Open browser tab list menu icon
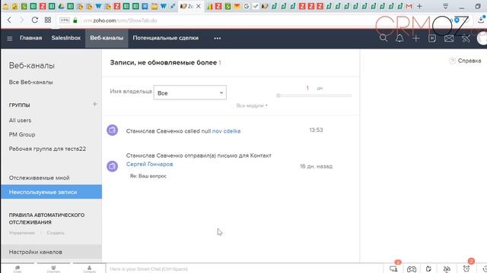Viewport: 487px width, 273px height. pos(446,6)
